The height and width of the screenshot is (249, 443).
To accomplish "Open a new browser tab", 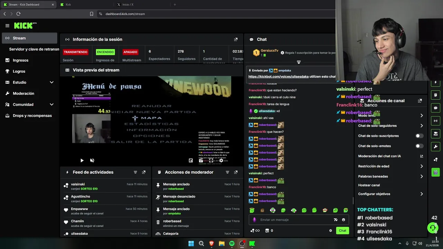I will click(175, 4).
